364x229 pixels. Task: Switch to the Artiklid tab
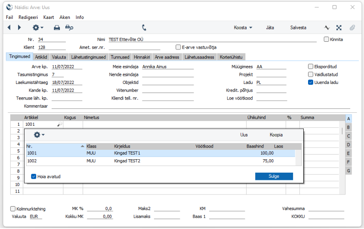point(41,57)
